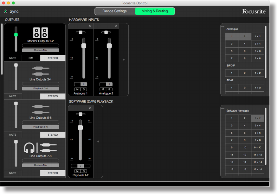Solo the Analogue 1 channel (S)
The image size is (278, 195).
(84, 89)
